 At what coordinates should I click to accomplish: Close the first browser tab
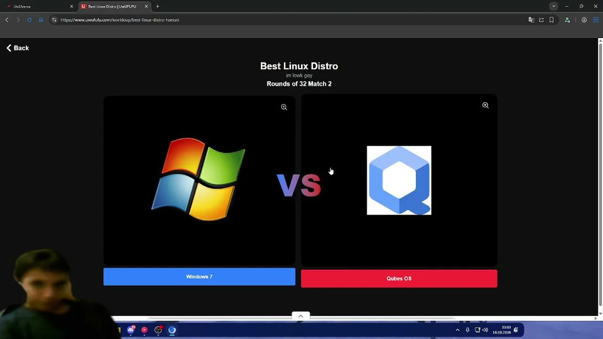[72, 7]
